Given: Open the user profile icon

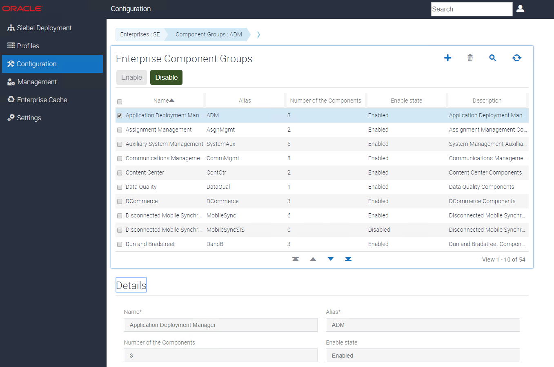Looking at the screenshot, I should [521, 8].
